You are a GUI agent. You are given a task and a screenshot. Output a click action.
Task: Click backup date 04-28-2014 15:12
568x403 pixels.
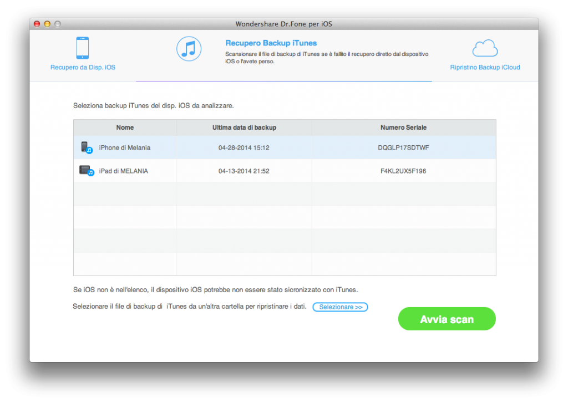point(244,148)
